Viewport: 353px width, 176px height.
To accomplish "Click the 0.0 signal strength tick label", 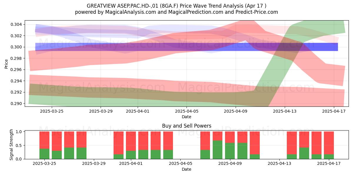I will tap(19, 159).
